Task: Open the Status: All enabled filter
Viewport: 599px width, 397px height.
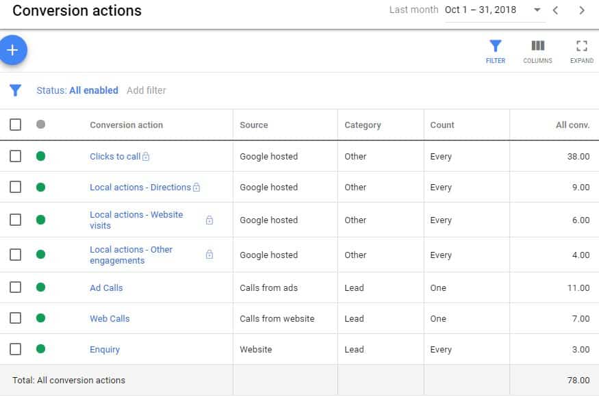Action: pyautogui.click(x=77, y=90)
